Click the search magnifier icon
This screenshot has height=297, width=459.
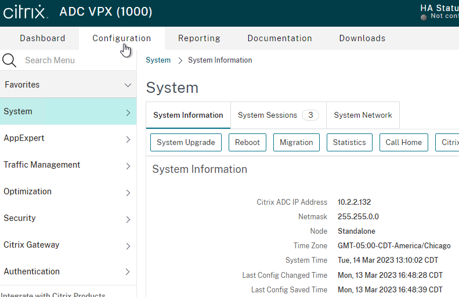click(9, 60)
